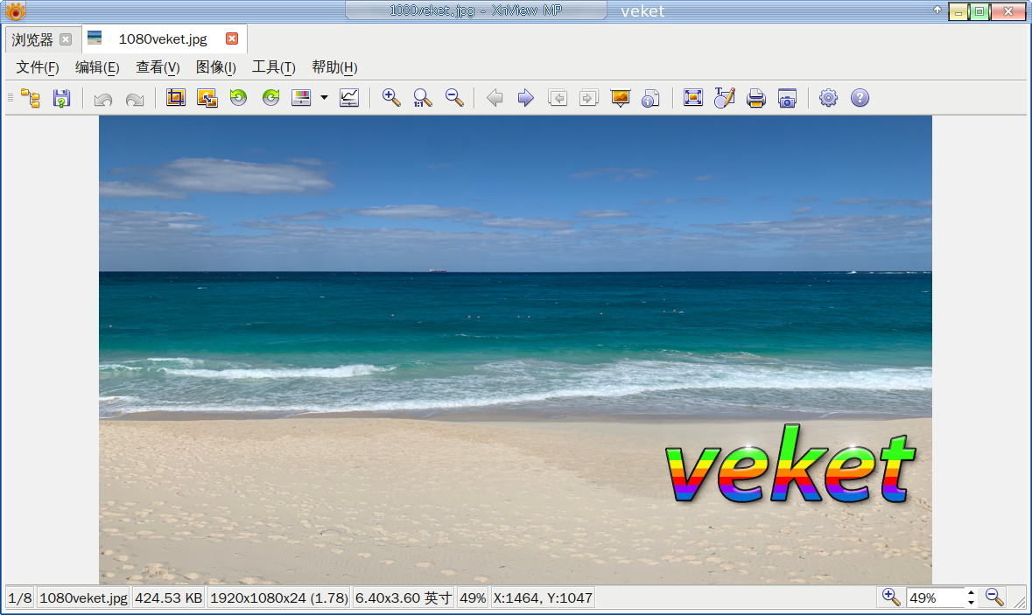Switch to fullscreen view
Viewport: 1032px width, 615px height.
tap(693, 98)
